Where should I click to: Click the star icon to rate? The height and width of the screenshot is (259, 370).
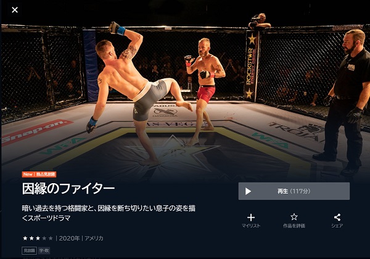click(294, 217)
